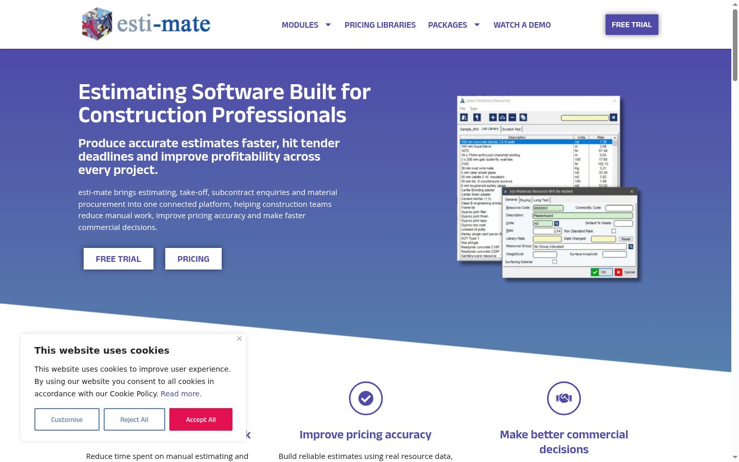Open the cookie policy Read more link
The height and width of the screenshot is (462, 739).
(x=181, y=394)
